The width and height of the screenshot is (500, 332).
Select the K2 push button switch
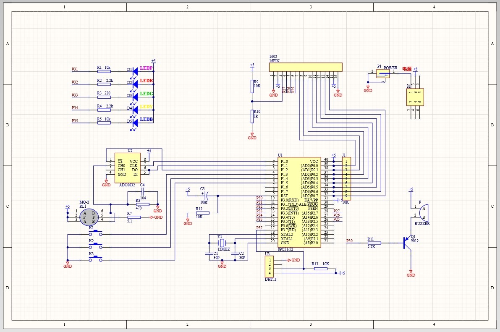point(95,246)
